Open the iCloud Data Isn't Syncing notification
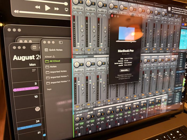187x140 pixels. (x=177, y=9)
